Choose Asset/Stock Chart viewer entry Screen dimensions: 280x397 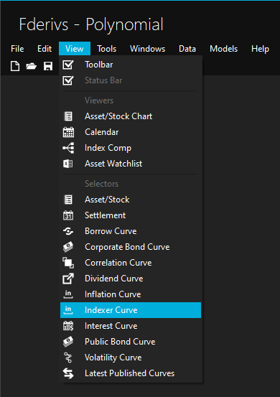point(131,116)
